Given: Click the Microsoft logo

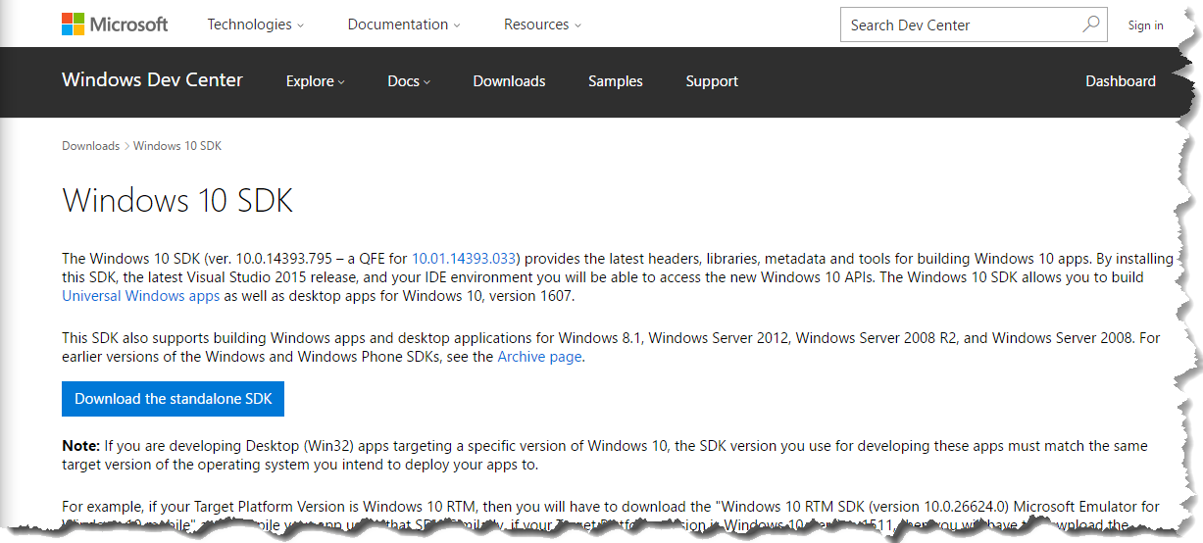Looking at the screenshot, I should tap(115, 25).
